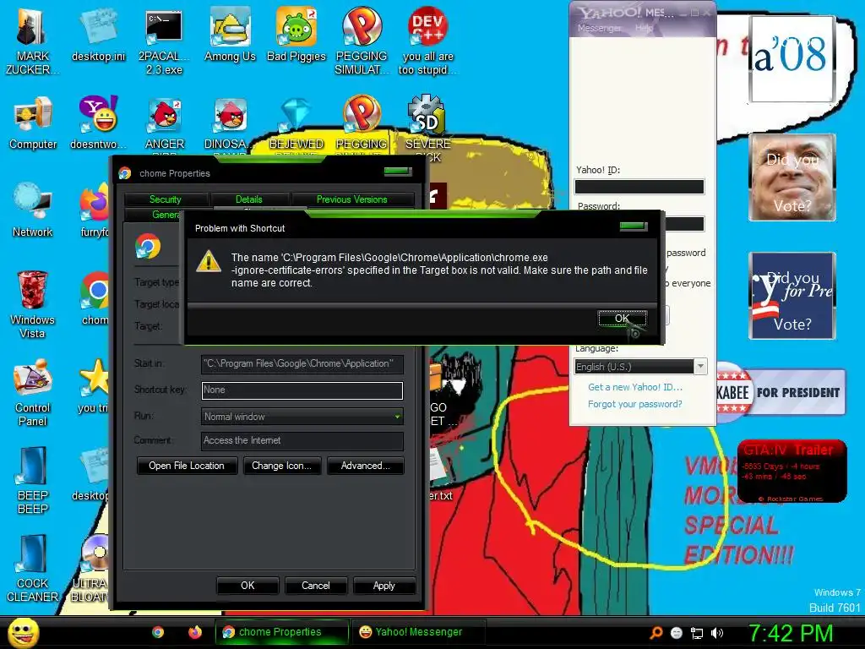865x649 pixels.
Task: Click the Comment field
Action: [302, 440]
